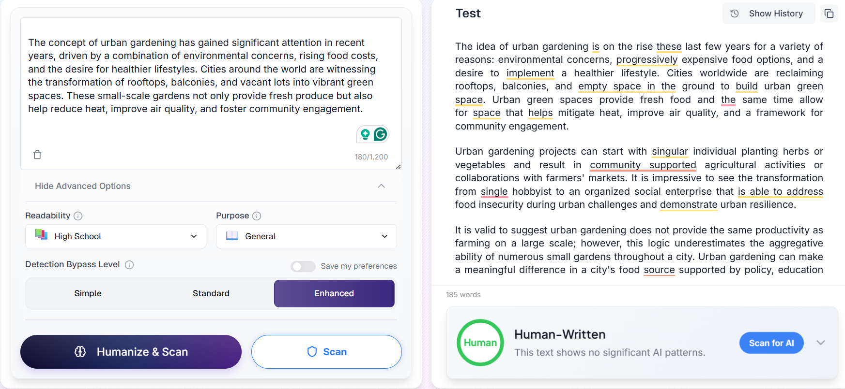Open the Detection Bypass Level info icon
Screen dimensions: 845x389
click(129, 265)
